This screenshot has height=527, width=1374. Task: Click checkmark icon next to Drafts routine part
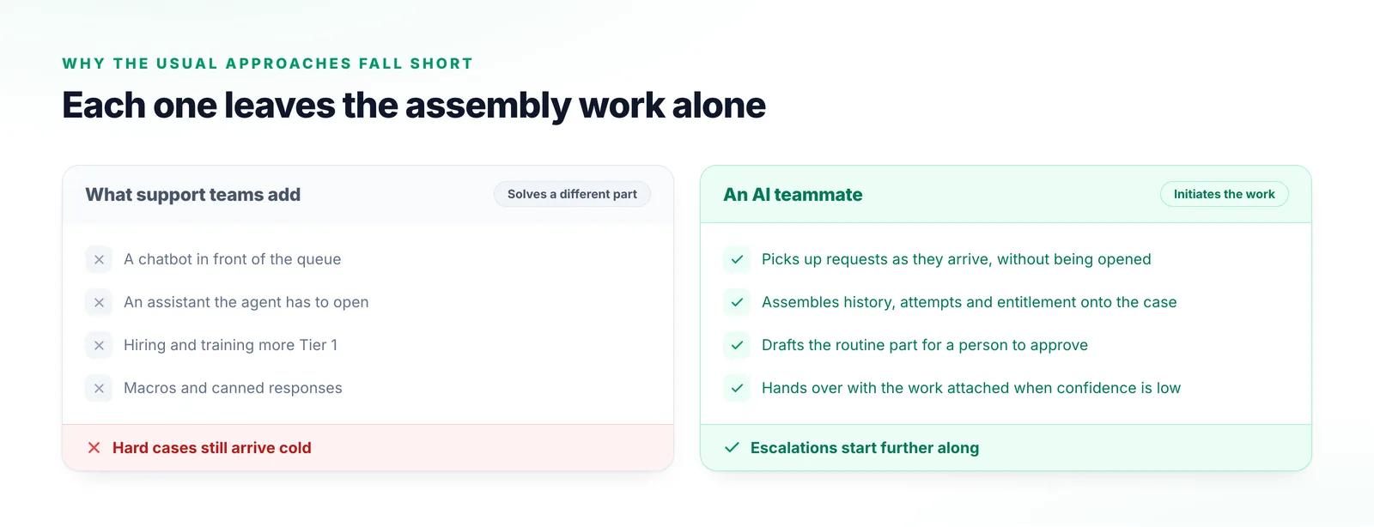point(737,345)
